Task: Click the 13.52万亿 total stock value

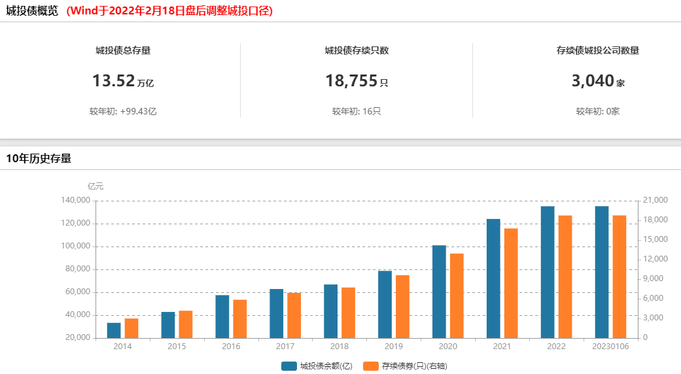Action: [x=123, y=80]
